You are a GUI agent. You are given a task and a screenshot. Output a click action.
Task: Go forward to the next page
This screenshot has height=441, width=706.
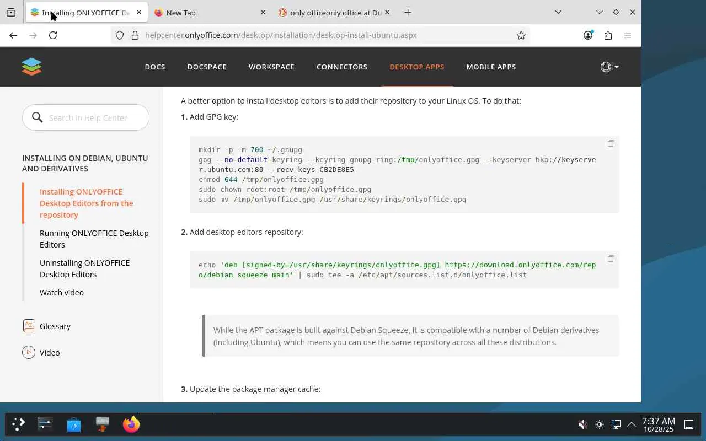point(33,35)
